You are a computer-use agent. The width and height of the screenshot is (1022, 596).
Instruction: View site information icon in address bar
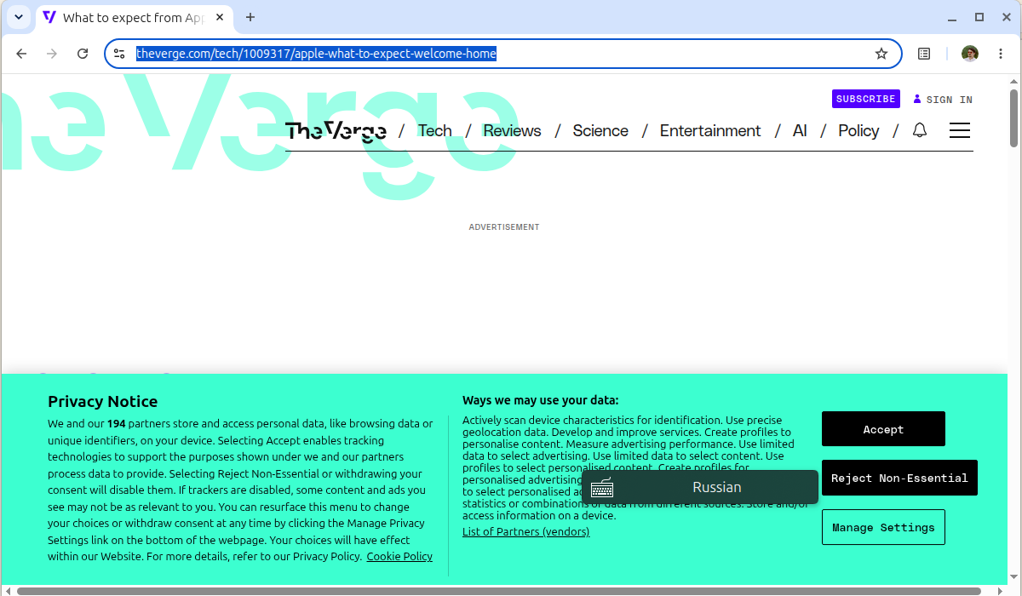[x=119, y=54]
